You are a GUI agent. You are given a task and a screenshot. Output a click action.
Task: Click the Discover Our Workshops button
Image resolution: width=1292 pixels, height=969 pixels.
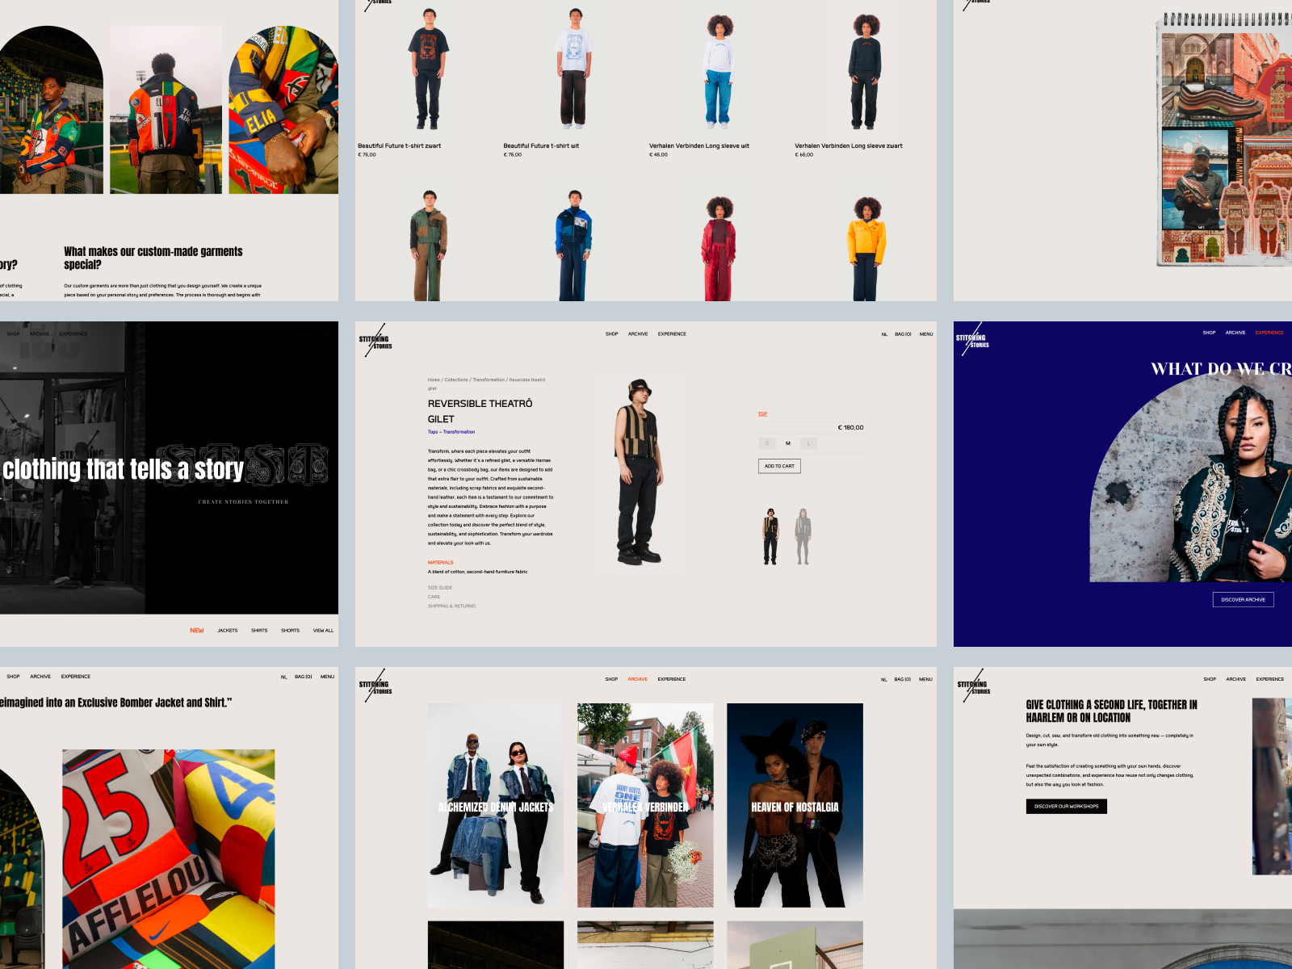[1066, 806]
